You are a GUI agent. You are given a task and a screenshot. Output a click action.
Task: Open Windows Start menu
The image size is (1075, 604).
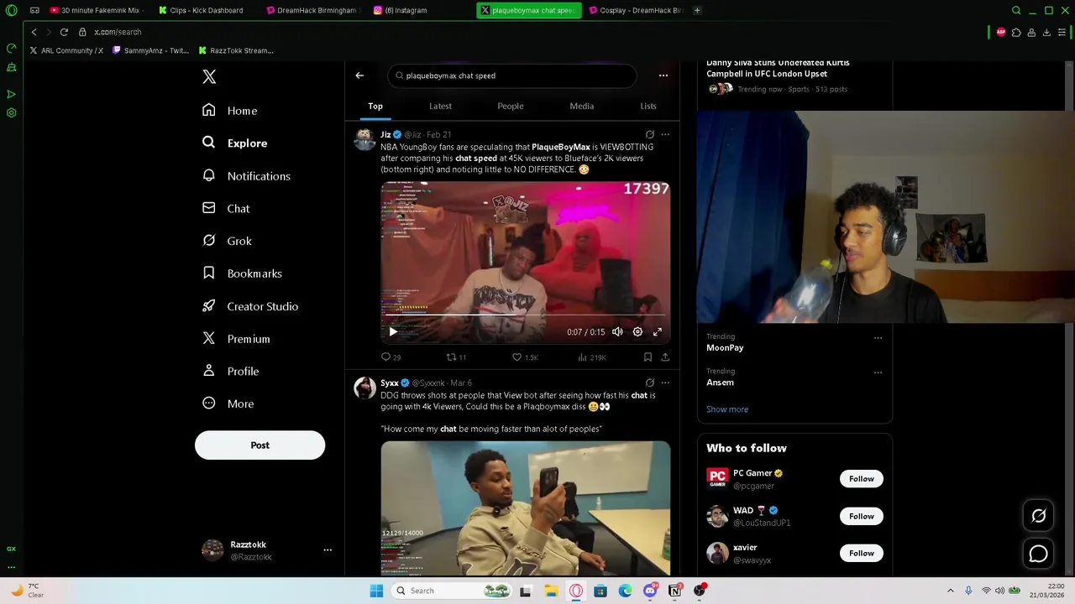376,591
